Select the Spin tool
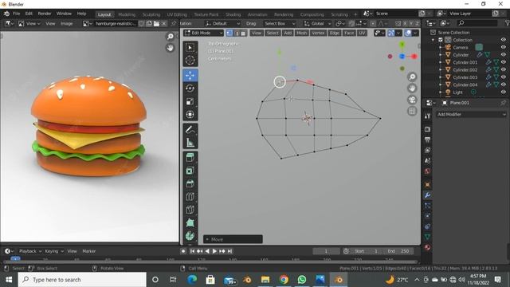The image size is (510, 287). click(x=190, y=236)
